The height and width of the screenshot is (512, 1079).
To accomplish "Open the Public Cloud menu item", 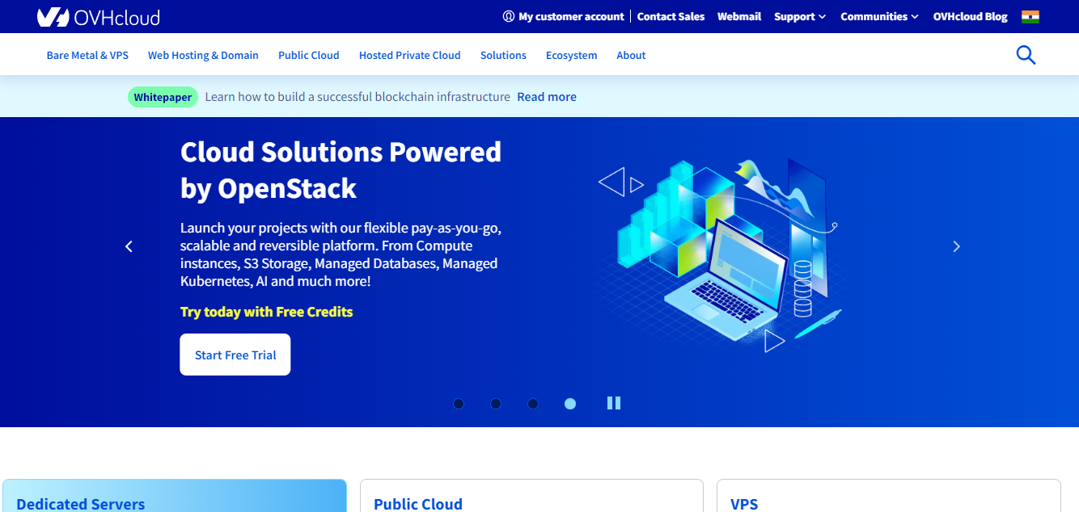I will pyautogui.click(x=308, y=55).
